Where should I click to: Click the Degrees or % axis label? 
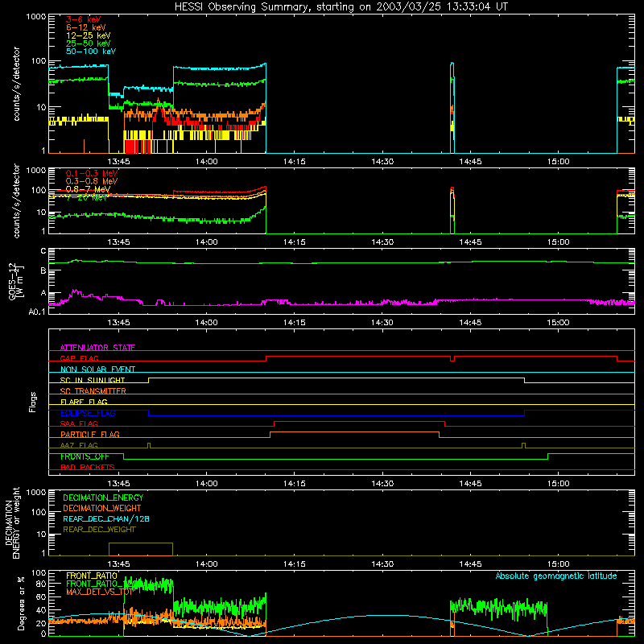(x=22, y=603)
